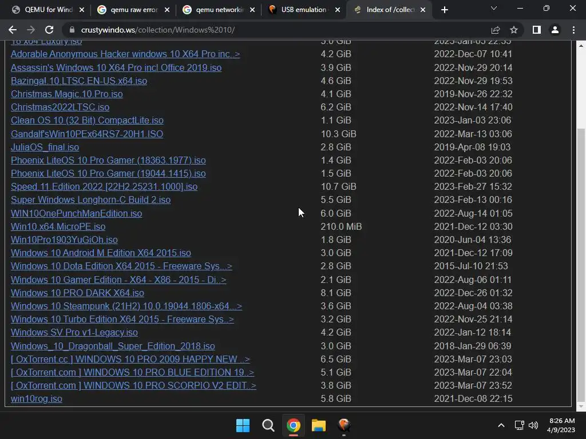The width and height of the screenshot is (586, 439).
Task: Open Windows 10 Steampunk (21H2) link
Action: click(126, 306)
